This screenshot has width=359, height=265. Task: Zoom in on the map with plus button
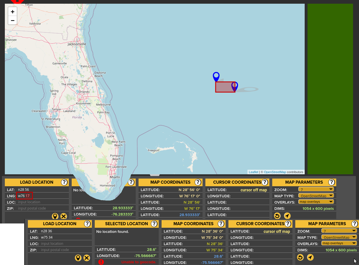click(x=13, y=12)
